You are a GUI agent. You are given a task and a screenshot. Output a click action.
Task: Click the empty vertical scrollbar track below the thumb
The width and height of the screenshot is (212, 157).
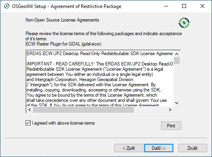177,82
